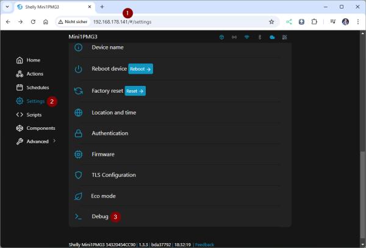Click the Factory reset refresh icon
The width and height of the screenshot is (366, 248).
pyautogui.click(x=79, y=91)
